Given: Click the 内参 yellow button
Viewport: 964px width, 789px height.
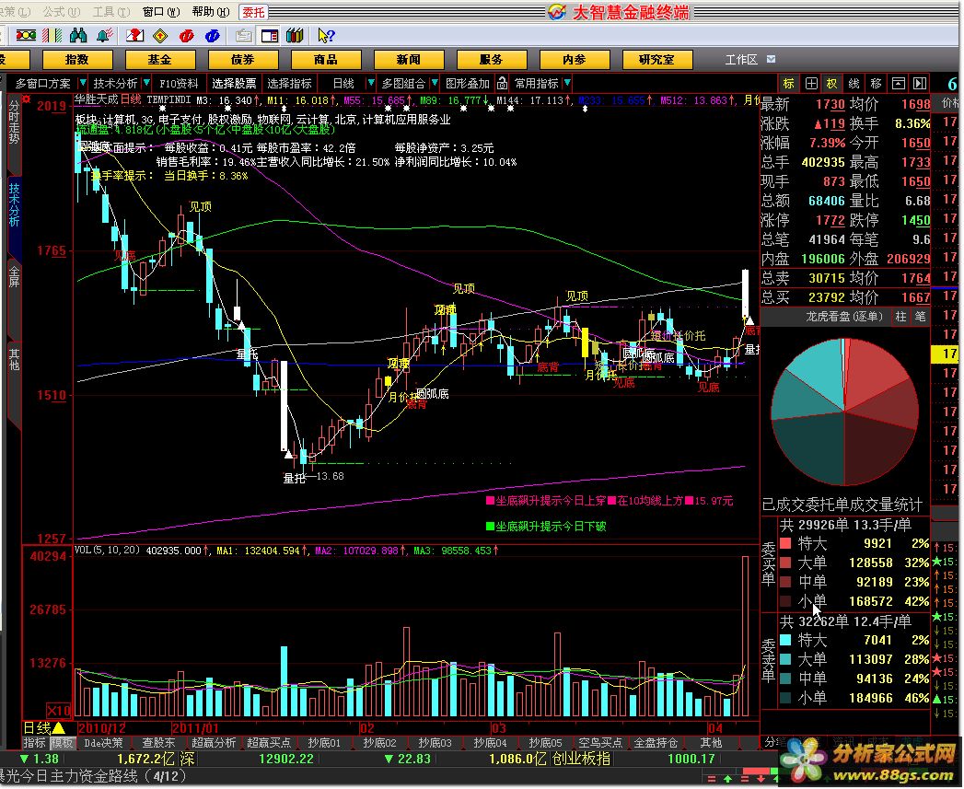Looking at the screenshot, I should 575,60.
